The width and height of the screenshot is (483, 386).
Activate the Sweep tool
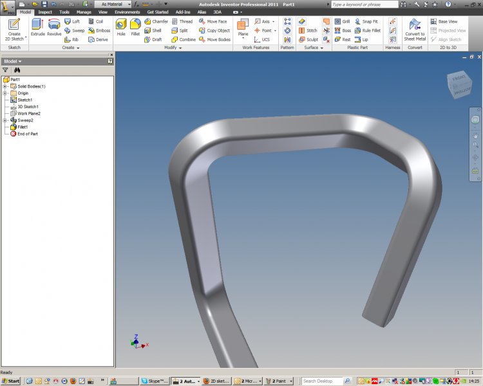(74, 30)
